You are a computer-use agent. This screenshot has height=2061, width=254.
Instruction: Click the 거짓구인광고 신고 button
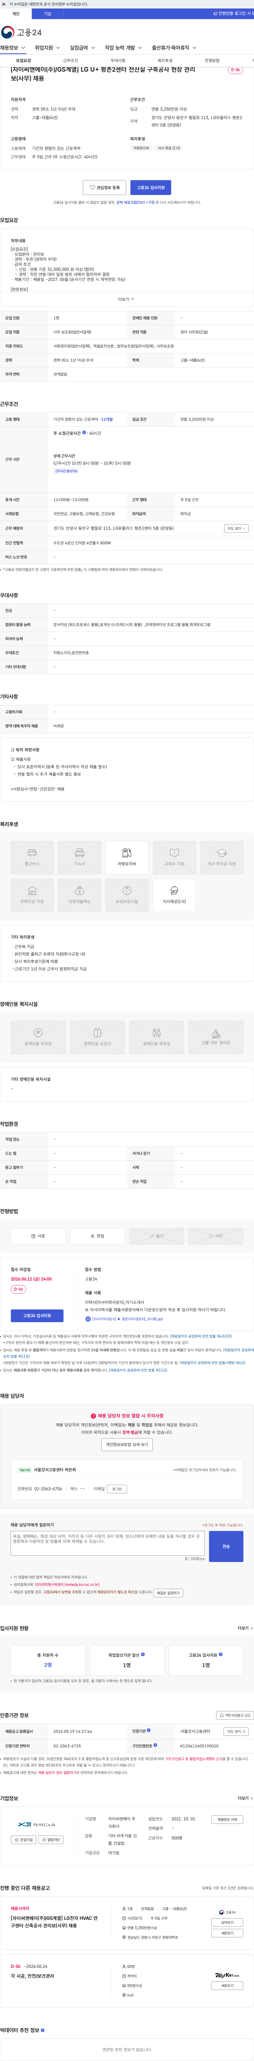tap(235, 1715)
